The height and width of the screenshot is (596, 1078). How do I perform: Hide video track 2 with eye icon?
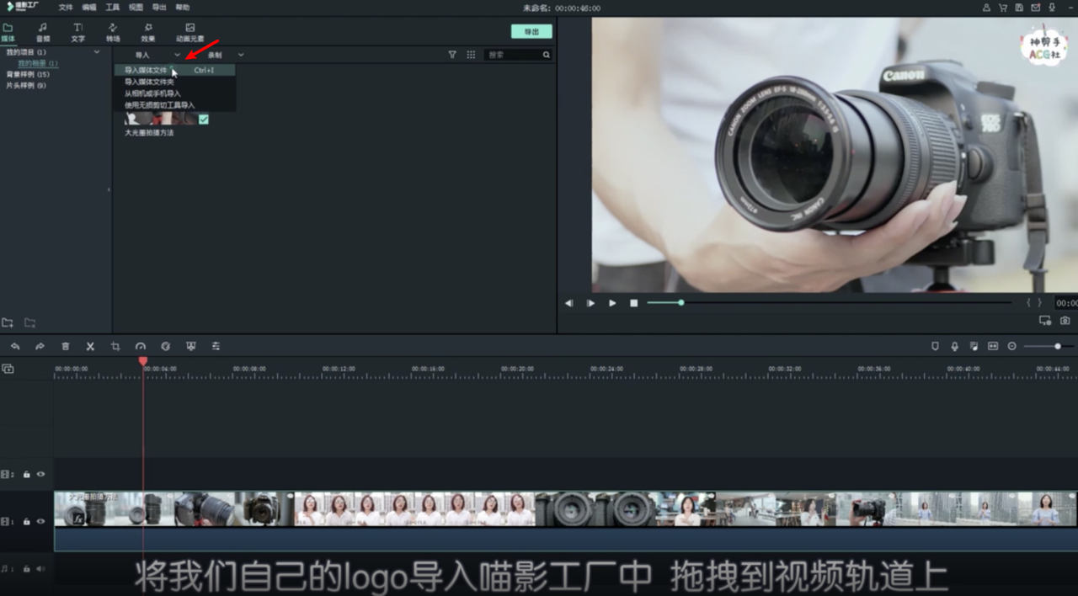tap(40, 475)
